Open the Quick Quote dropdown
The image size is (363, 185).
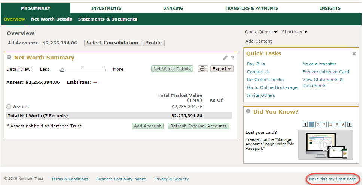[x=261, y=32]
